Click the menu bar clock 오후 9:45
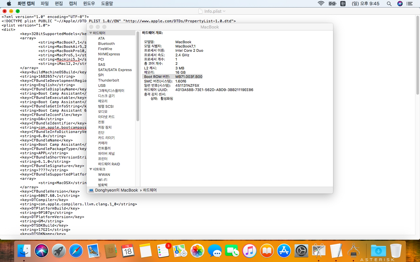Screen dimensions: 420x262 pyautogui.click(x=366, y=4)
